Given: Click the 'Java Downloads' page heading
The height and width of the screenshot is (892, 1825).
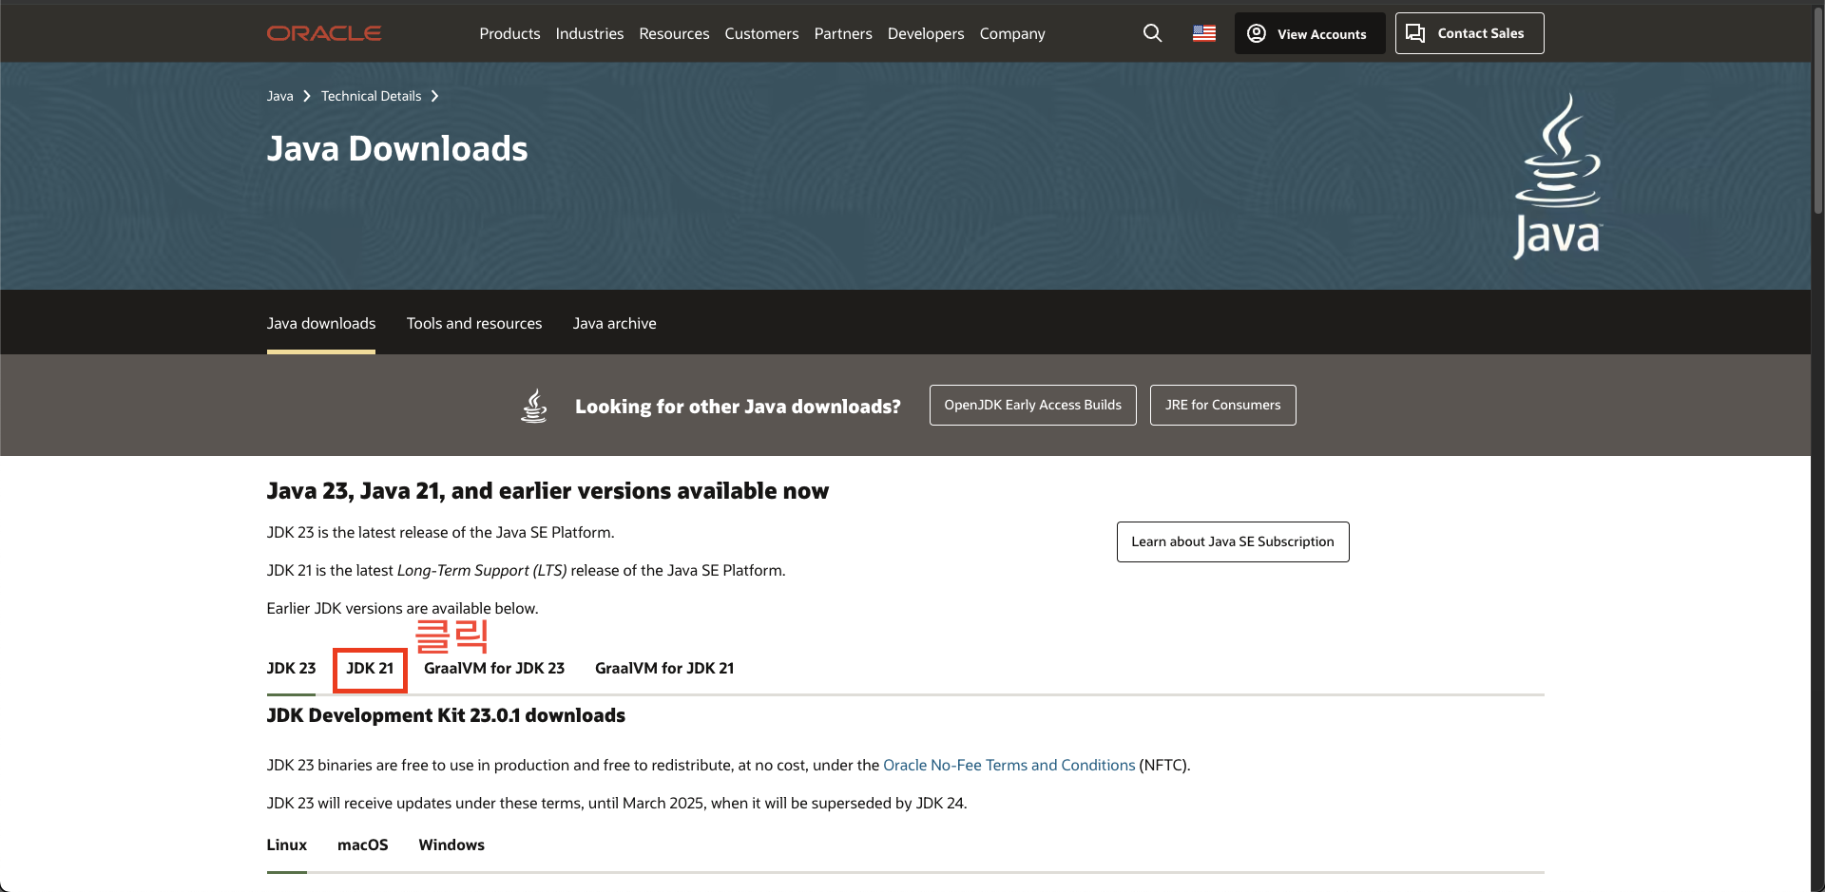Looking at the screenshot, I should (397, 149).
